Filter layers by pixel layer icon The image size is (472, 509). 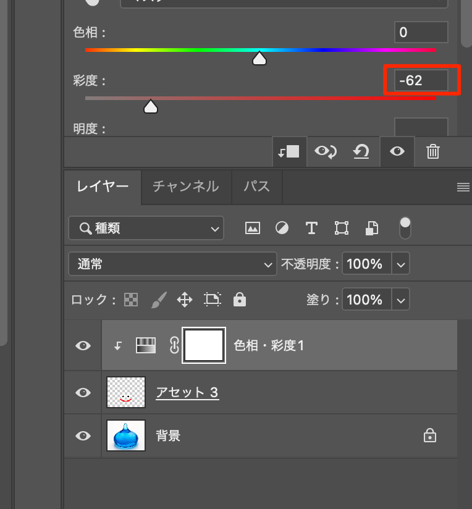click(252, 229)
